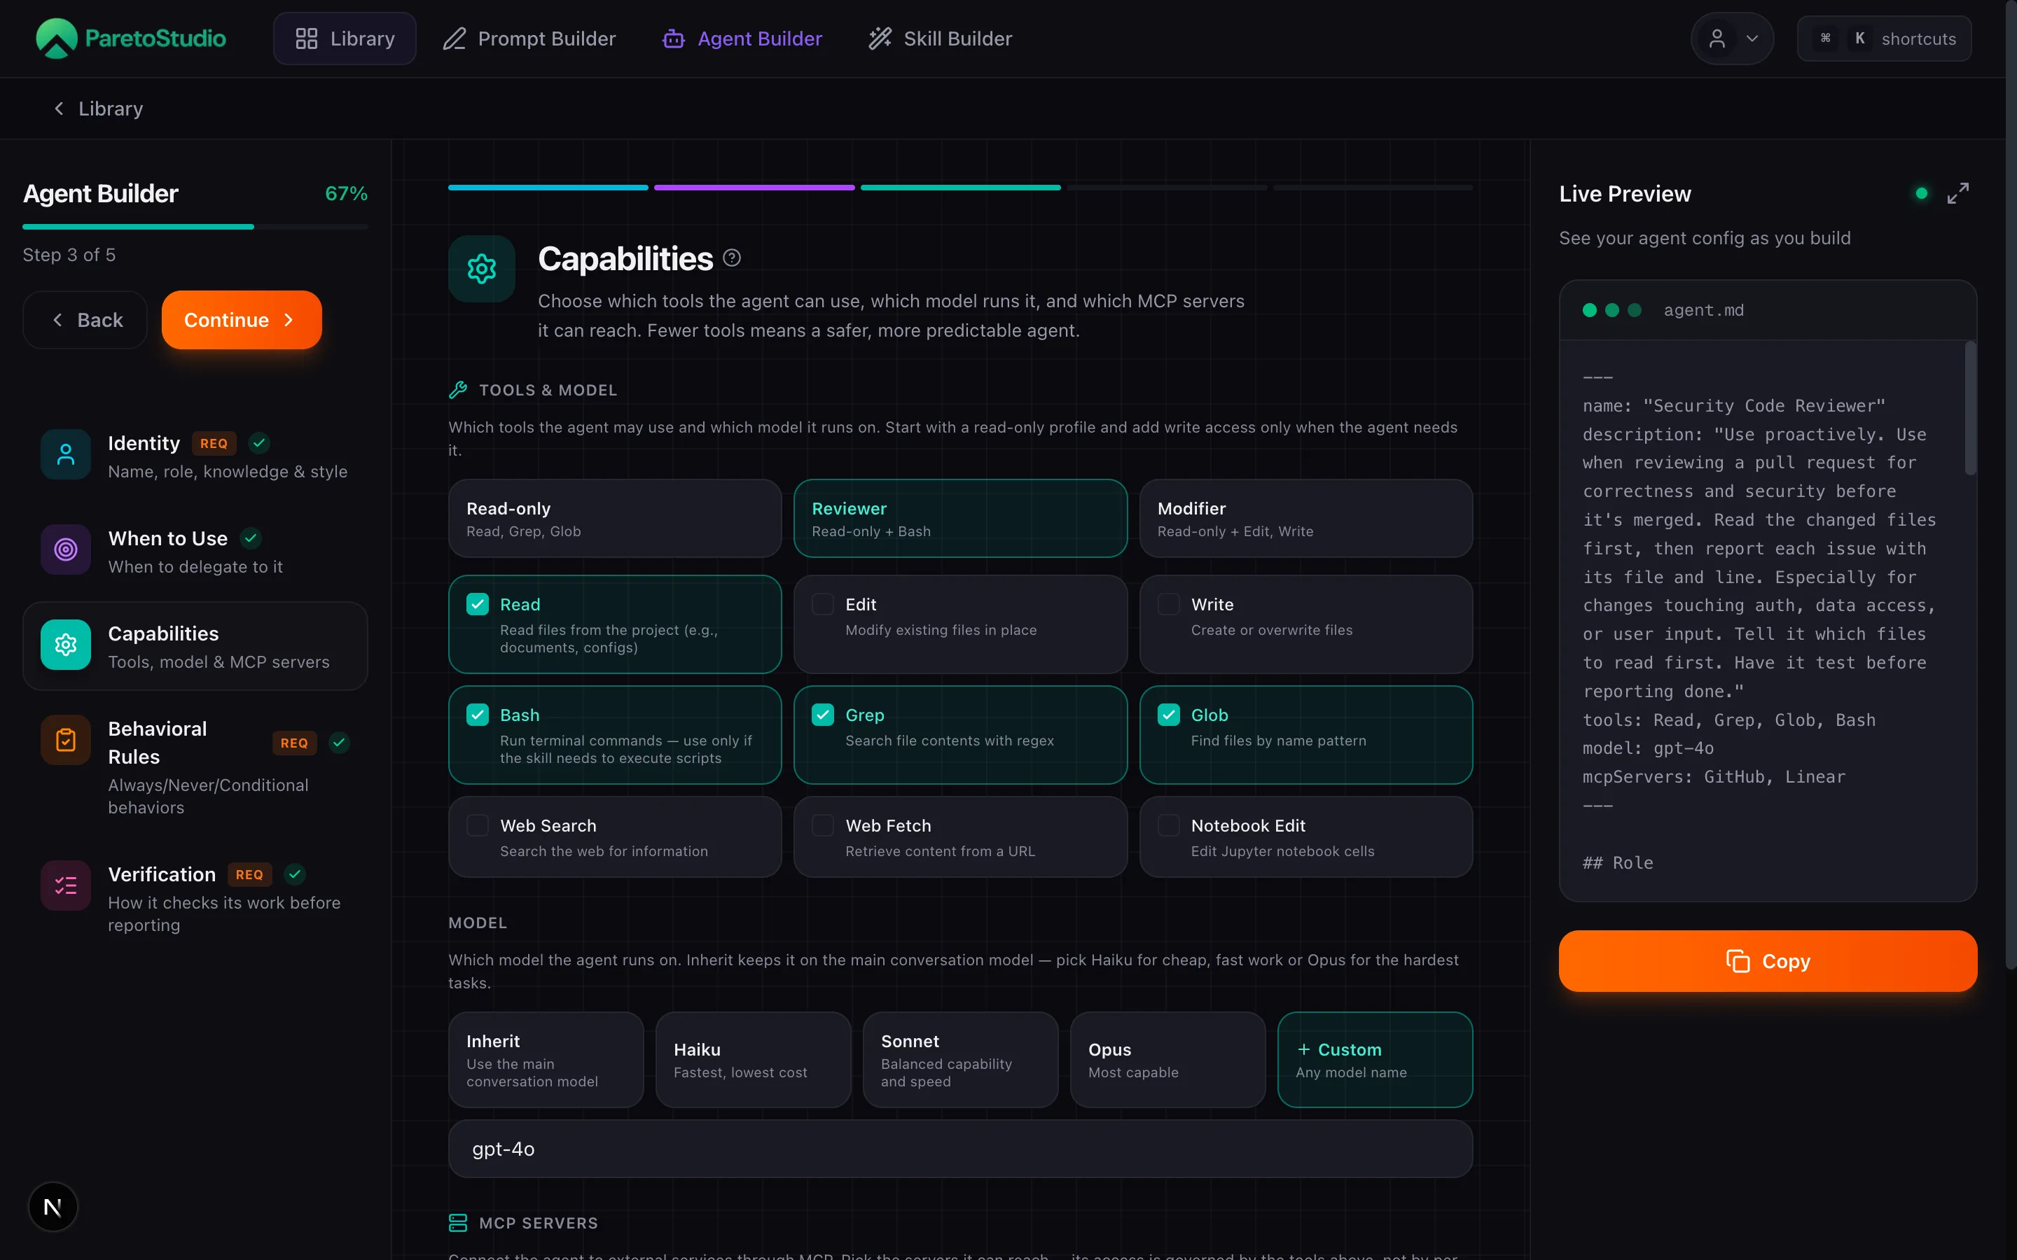Select the Haiku model option
2017x1260 pixels.
[x=754, y=1060]
